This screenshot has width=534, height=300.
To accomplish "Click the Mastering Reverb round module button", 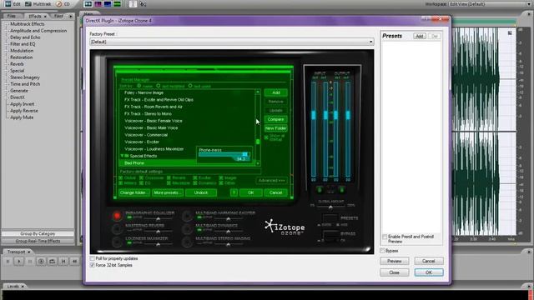I will click(x=117, y=229).
